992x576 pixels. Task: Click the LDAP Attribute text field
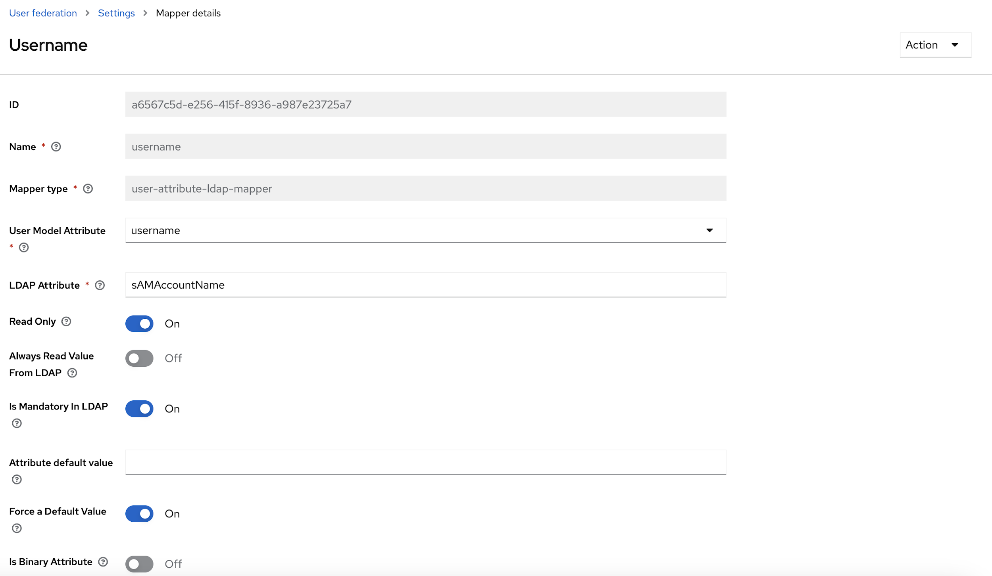click(425, 285)
